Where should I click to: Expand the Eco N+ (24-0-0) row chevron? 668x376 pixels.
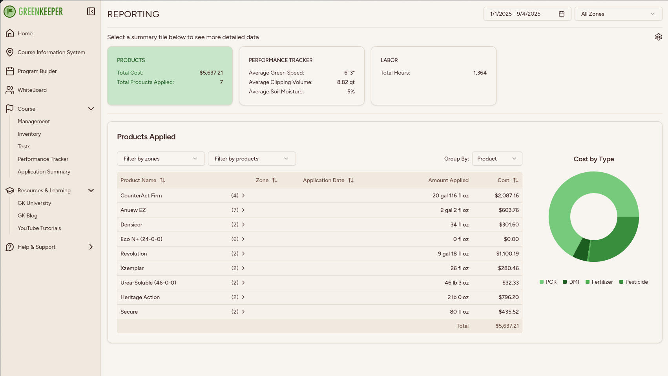click(x=243, y=239)
